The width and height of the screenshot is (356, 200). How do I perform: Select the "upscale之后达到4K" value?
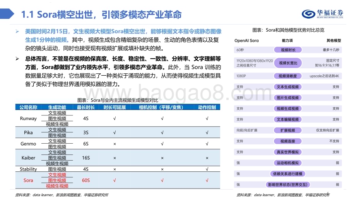point(324,76)
